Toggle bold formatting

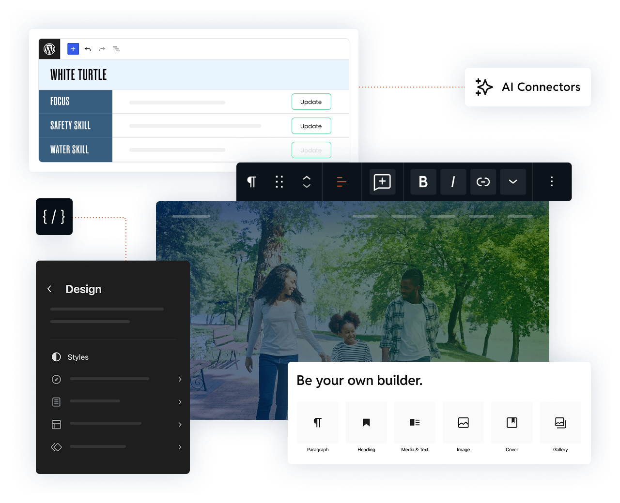pos(423,182)
